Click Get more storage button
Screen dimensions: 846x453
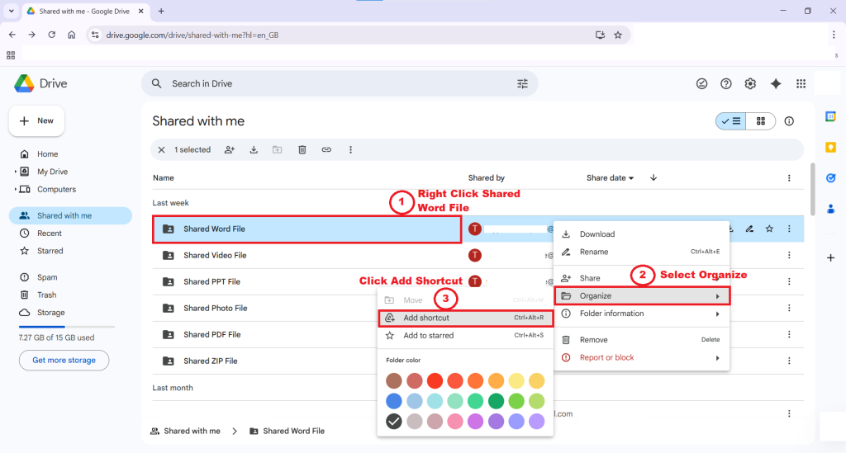[x=64, y=361]
